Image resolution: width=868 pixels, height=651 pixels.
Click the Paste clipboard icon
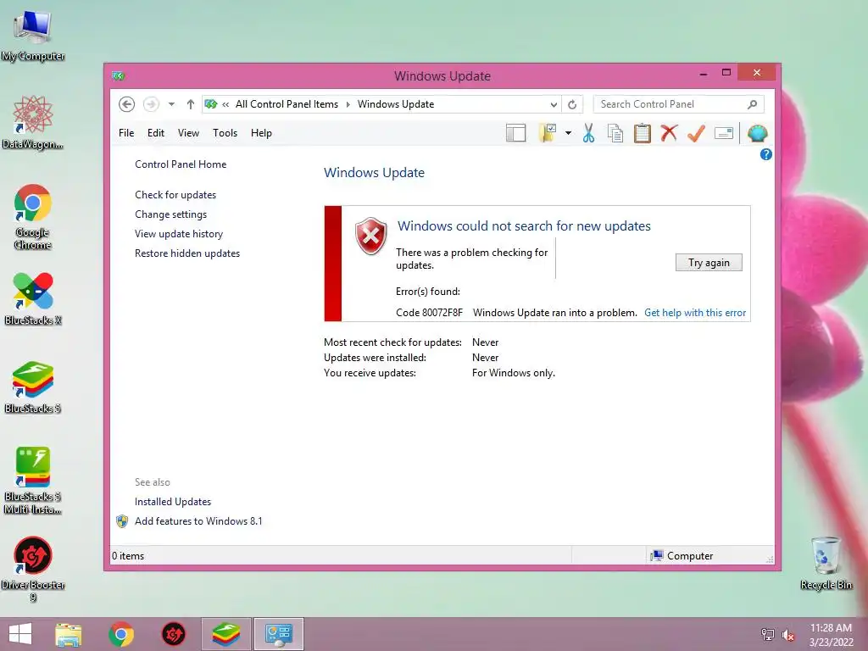[x=643, y=133]
